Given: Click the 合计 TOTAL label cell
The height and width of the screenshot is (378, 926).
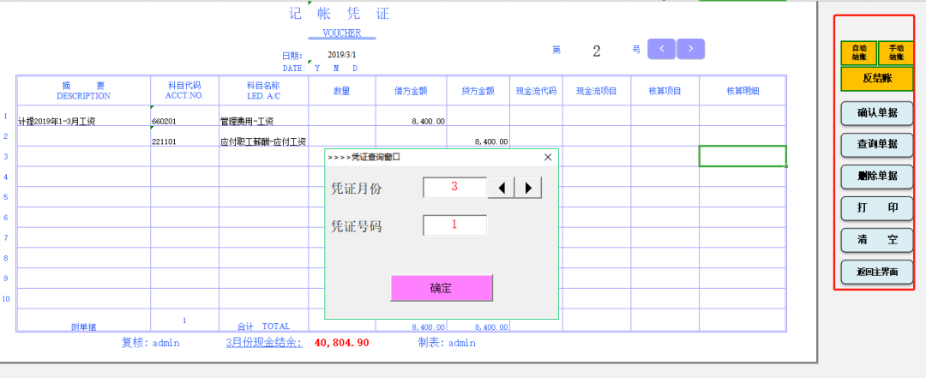Looking at the screenshot, I should [263, 320].
